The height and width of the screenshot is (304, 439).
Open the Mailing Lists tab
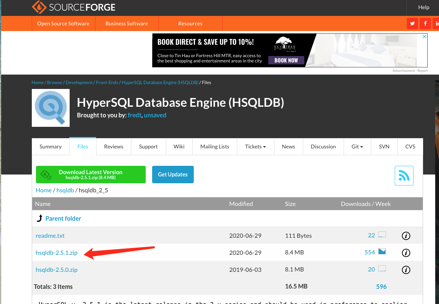pos(215,147)
